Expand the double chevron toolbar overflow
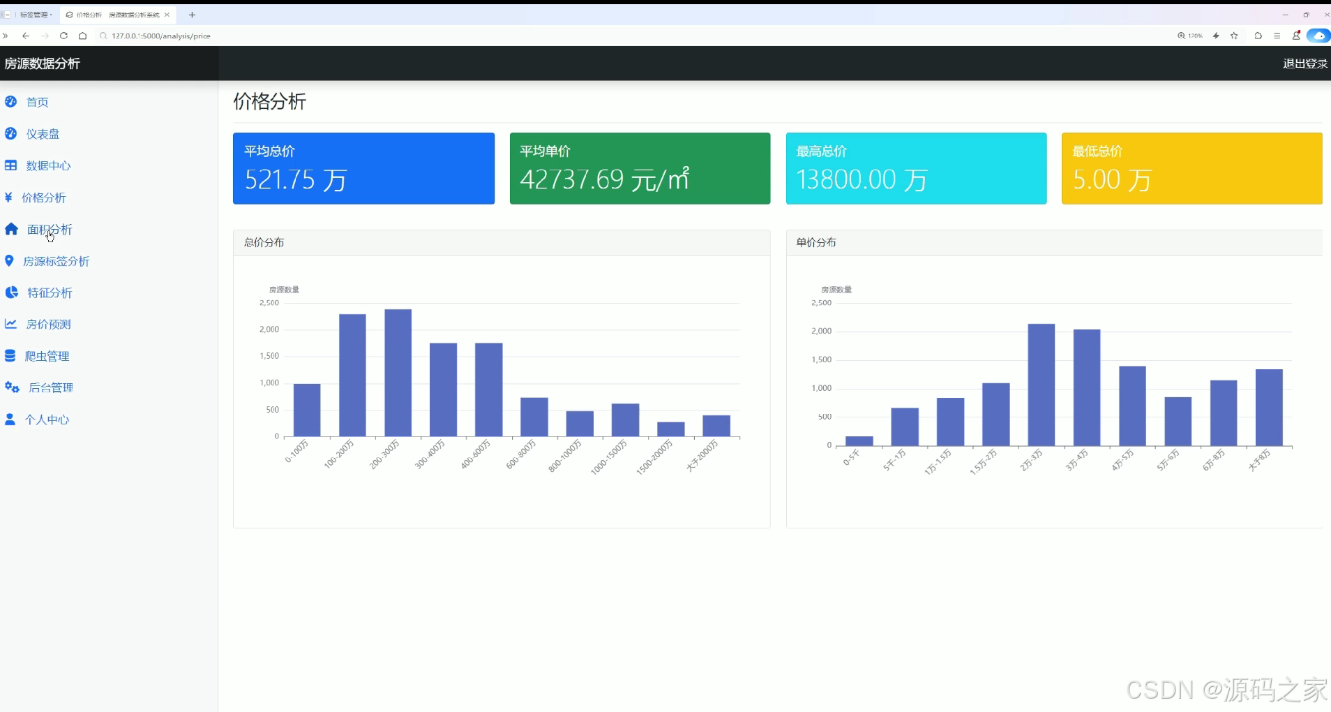This screenshot has width=1331, height=712. point(6,36)
